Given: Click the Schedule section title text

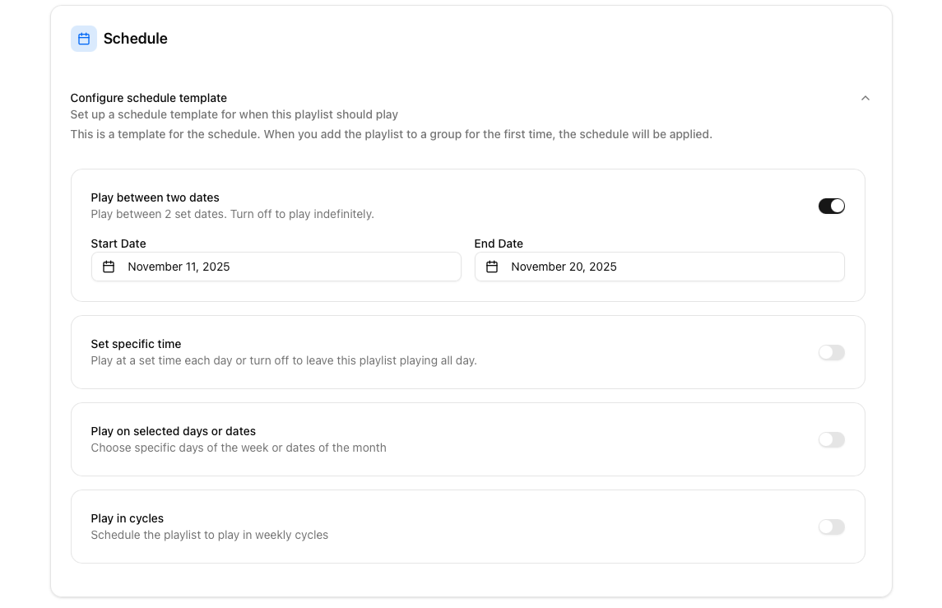Looking at the screenshot, I should [136, 39].
